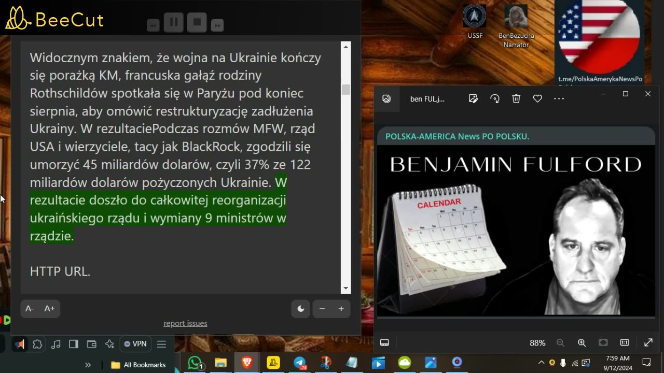Click the reader scrollbar down arrow
Image resolution: width=664 pixels, height=373 pixels.
coord(345,289)
